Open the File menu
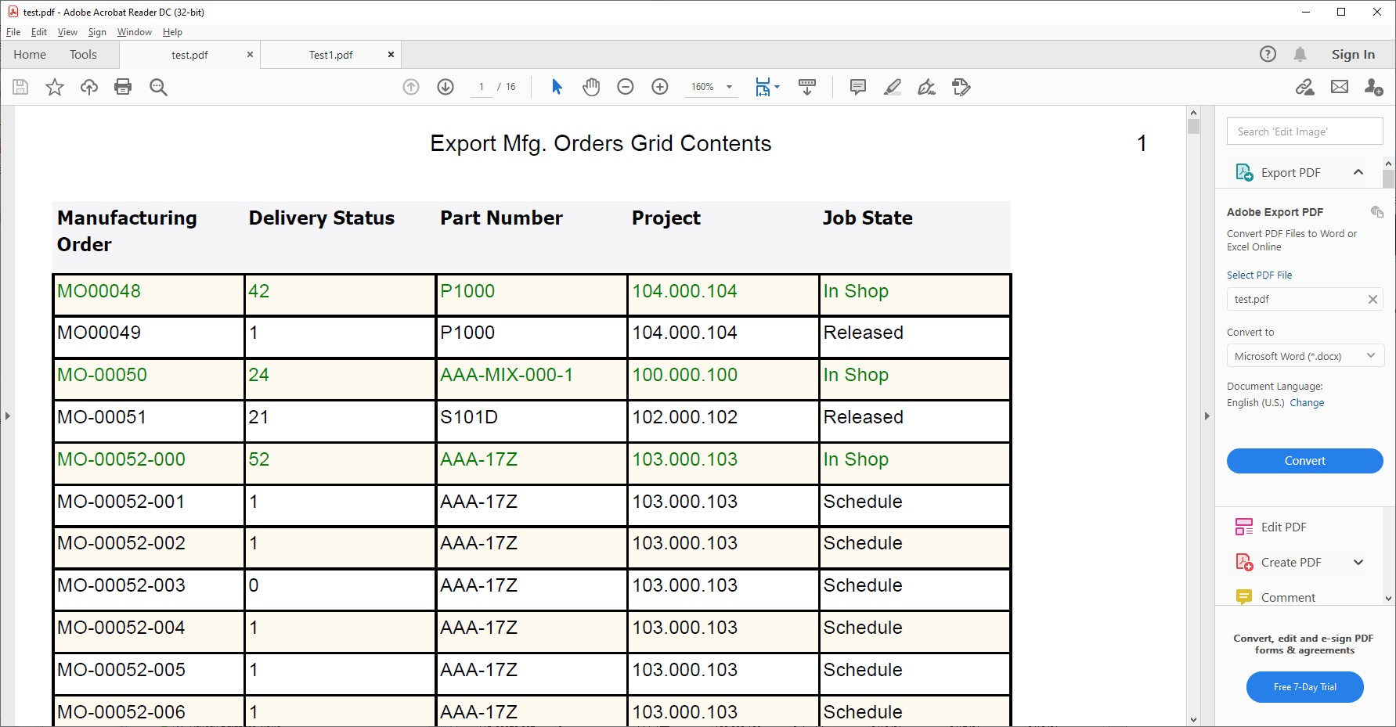The image size is (1396, 727). (x=13, y=32)
